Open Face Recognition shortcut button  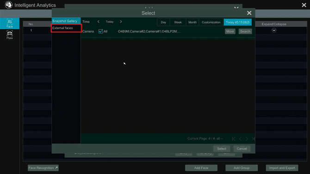click(43, 168)
